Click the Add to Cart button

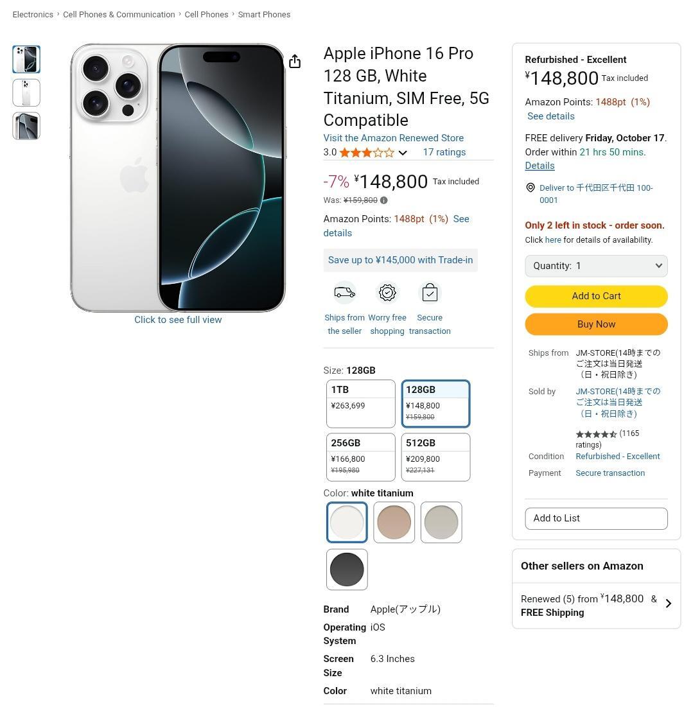pyautogui.click(x=596, y=296)
